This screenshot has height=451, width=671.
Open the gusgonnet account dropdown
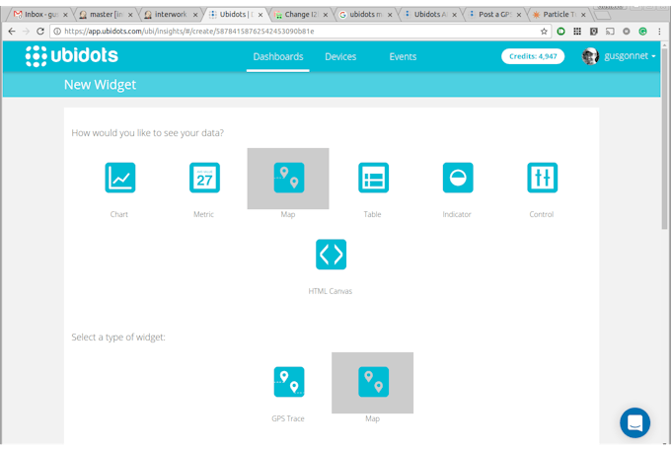click(630, 56)
